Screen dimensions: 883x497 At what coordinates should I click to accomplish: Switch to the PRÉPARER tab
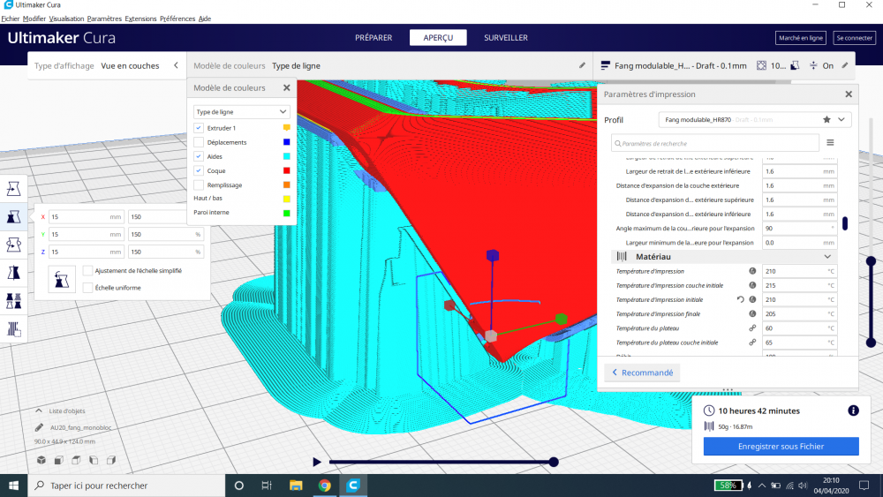(374, 38)
